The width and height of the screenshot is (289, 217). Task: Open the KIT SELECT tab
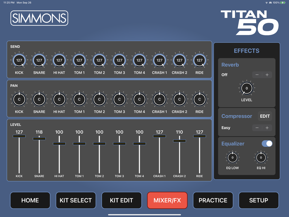[76, 201]
